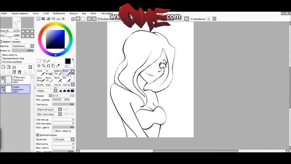Tick the Фикс. непр-ть checkbox under brush settings
The image size is (291, 164).
[x=54, y=131]
